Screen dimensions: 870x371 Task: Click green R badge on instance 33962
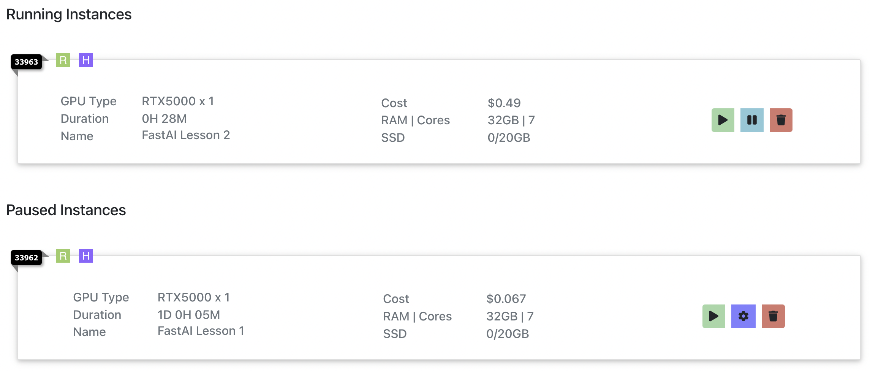63,256
